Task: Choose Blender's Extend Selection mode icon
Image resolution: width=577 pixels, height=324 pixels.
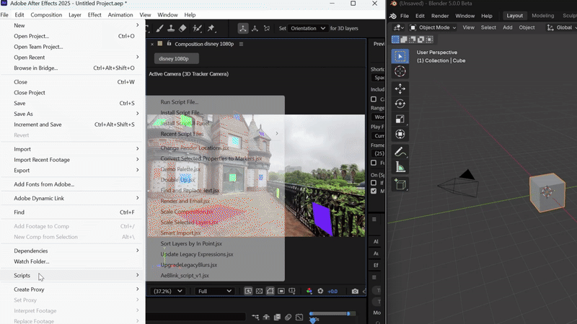Action: coord(404,40)
